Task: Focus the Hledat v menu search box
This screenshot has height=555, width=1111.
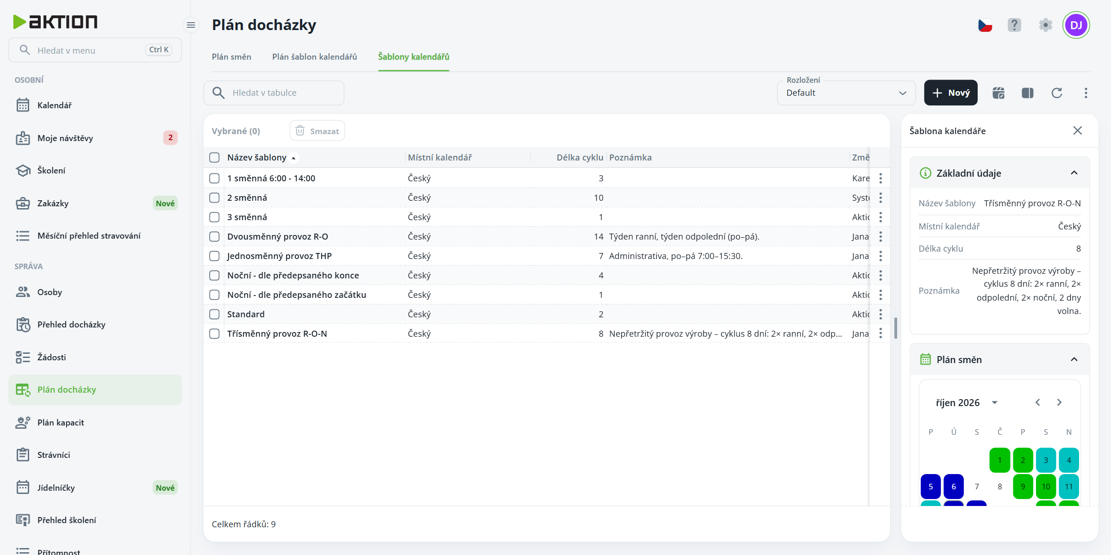Action: (95, 50)
